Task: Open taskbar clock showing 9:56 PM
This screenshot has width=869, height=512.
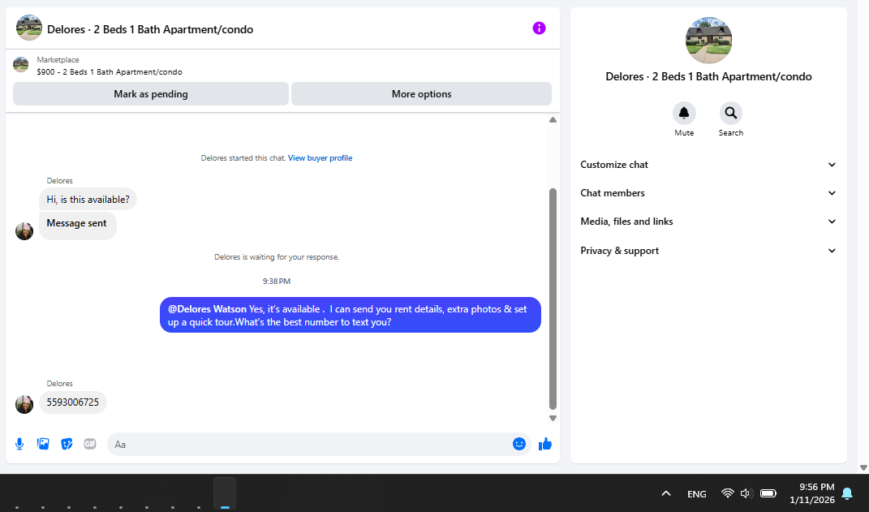Action: 812,493
